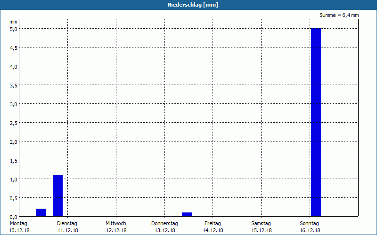Click the 15.12.18 date label
This screenshot has width=377, height=235.
[262, 230]
